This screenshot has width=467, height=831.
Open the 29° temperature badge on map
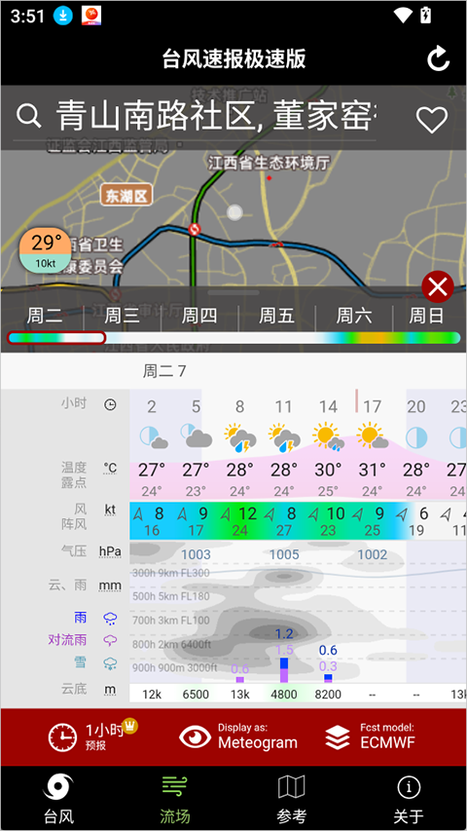tap(45, 249)
